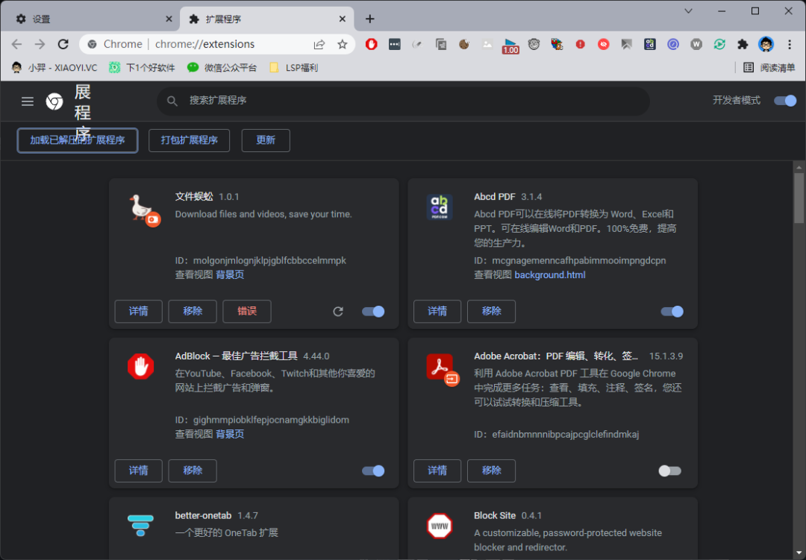
Task: Remove Abcd PDF with 移除 button
Action: [x=491, y=312]
